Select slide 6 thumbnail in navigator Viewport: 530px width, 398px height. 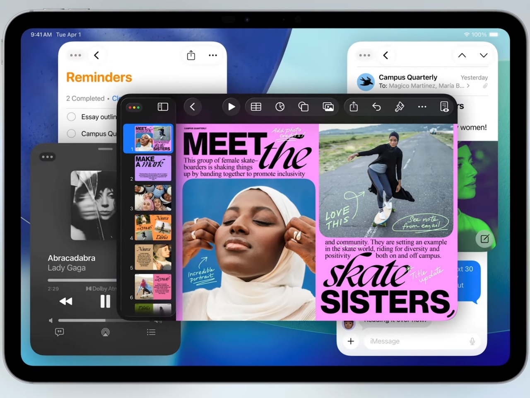153,286
